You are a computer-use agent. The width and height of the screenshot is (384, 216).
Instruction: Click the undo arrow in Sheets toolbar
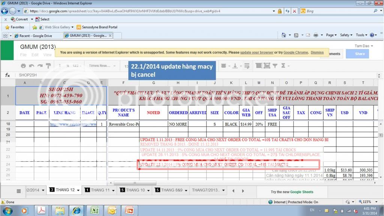coord(31,66)
